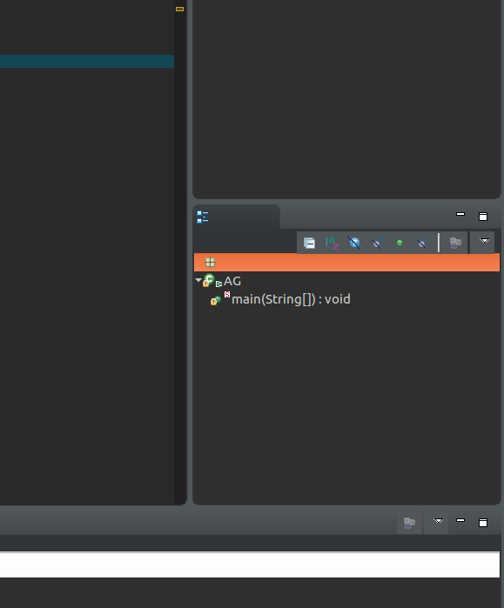The height and width of the screenshot is (608, 504).
Task: Open the bottom panel View Menu dropdown
Action: tap(438, 521)
